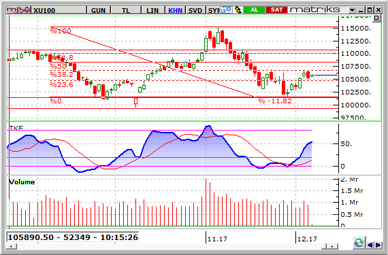Open the GUN period selector
The width and height of the screenshot is (388, 255).
click(x=99, y=10)
